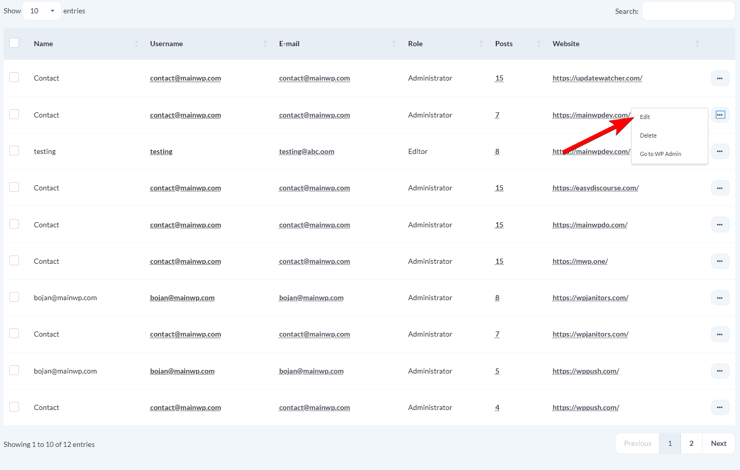Select Go to WP Admin menu entry
Screen dimensions: 740x470
660,153
